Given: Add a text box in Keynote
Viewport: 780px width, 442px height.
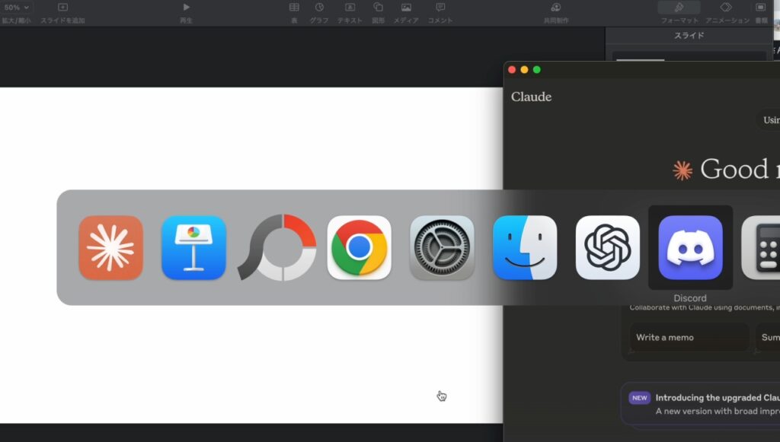Looking at the screenshot, I should pos(350,12).
